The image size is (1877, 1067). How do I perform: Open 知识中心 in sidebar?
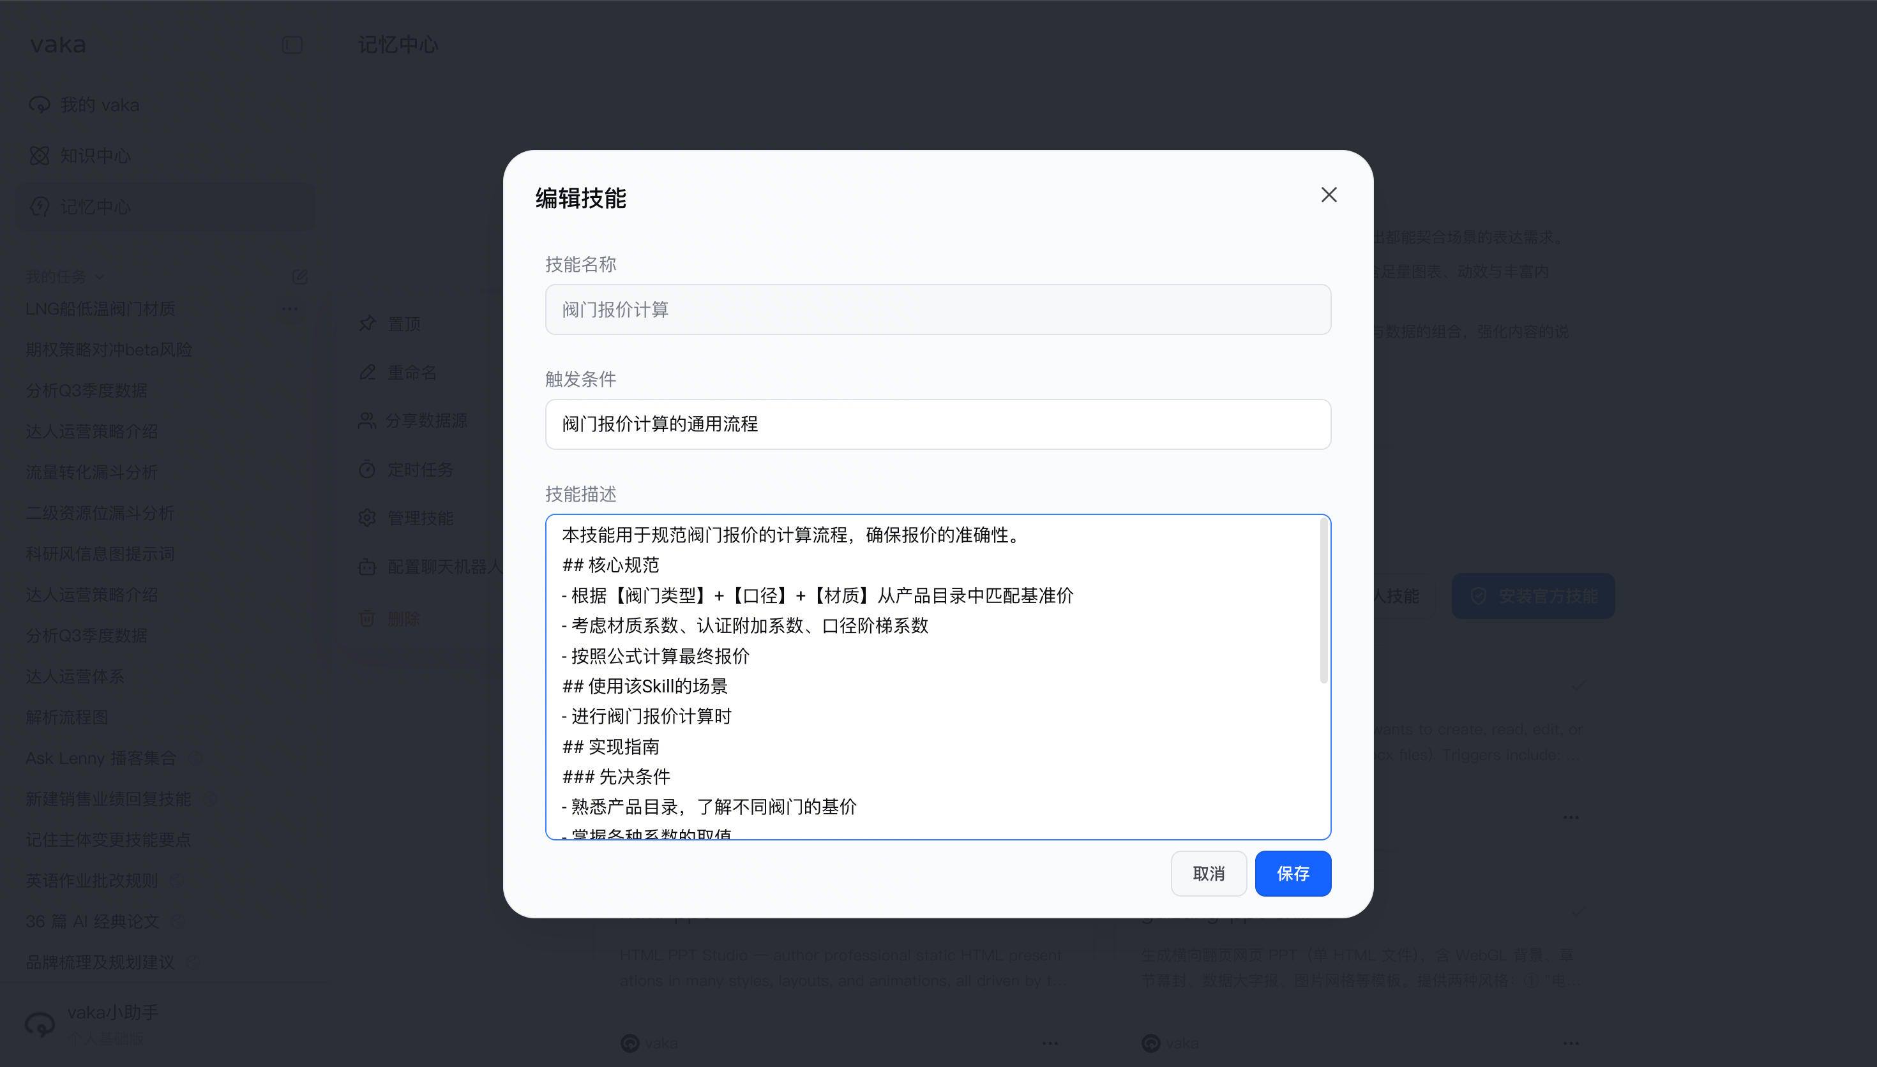pyautogui.click(x=165, y=156)
